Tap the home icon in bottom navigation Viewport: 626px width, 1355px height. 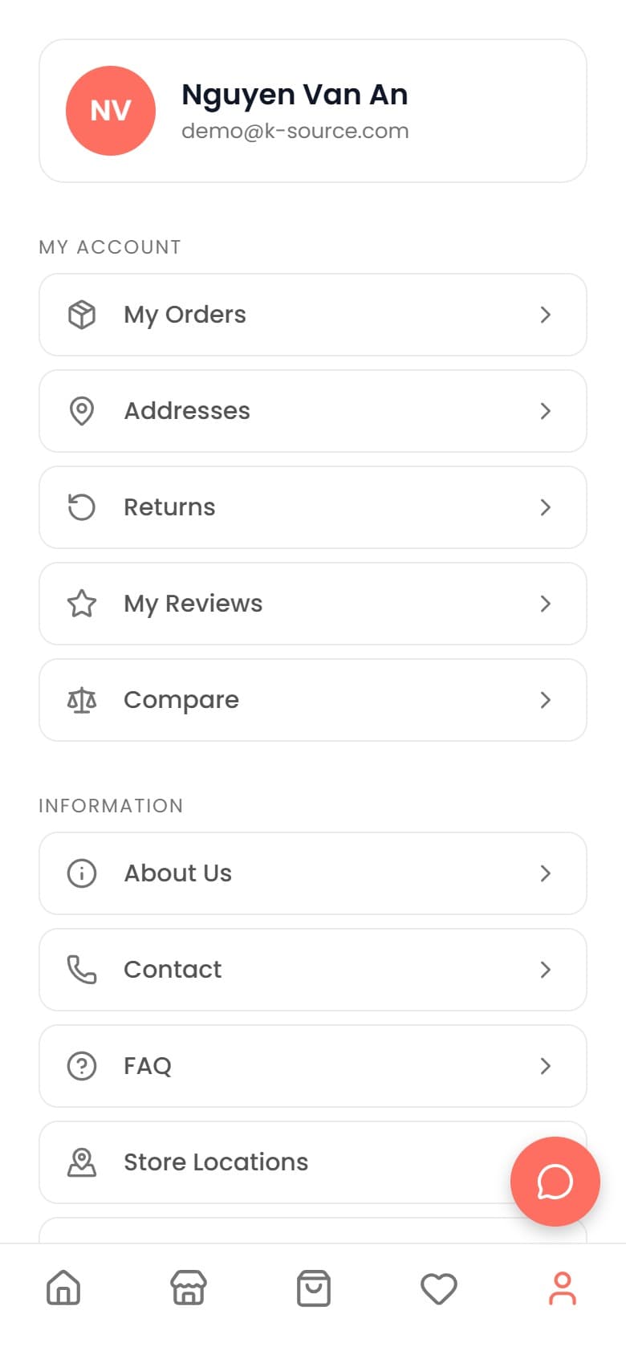click(63, 1288)
